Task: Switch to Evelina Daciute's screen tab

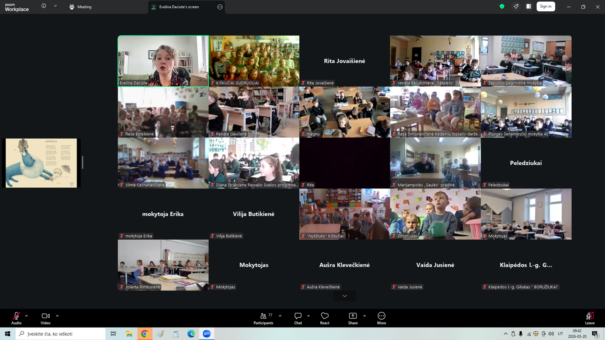Action: click(x=179, y=7)
